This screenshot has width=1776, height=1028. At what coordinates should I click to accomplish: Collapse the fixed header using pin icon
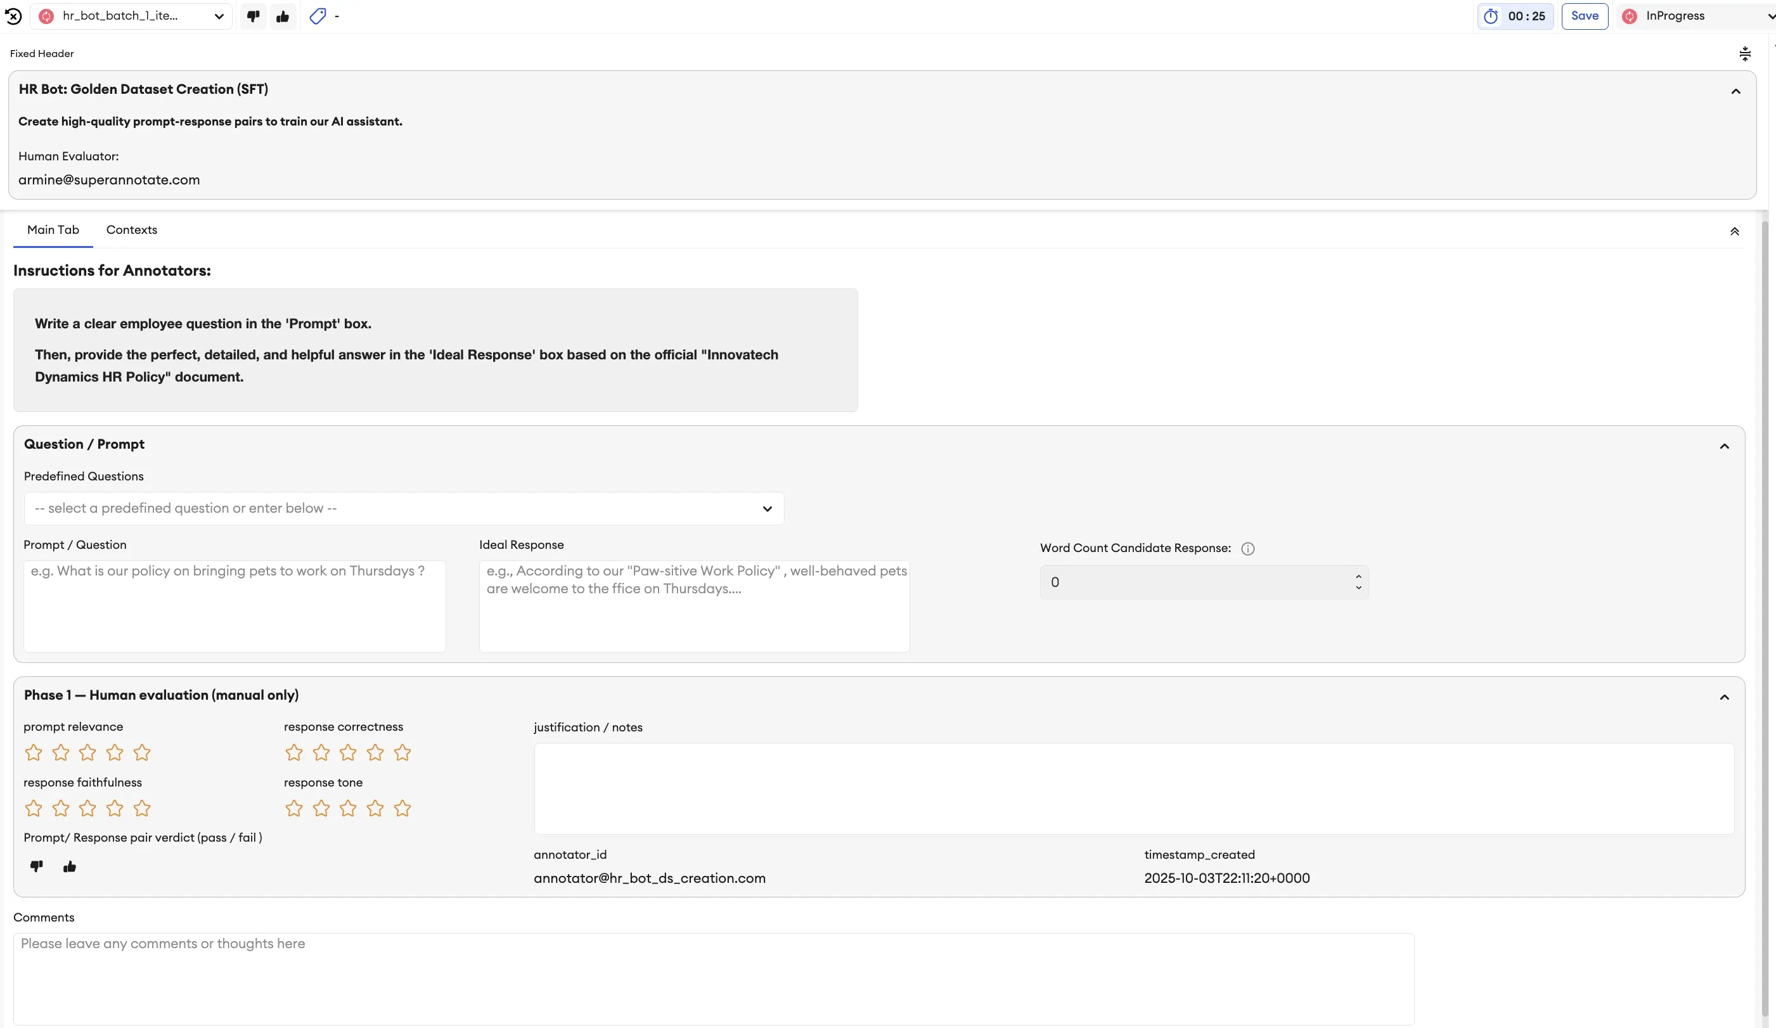[x=1745, y=53]
